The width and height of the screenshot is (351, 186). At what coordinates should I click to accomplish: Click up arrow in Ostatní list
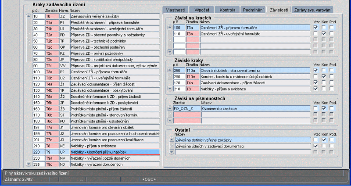pos(172,140)
